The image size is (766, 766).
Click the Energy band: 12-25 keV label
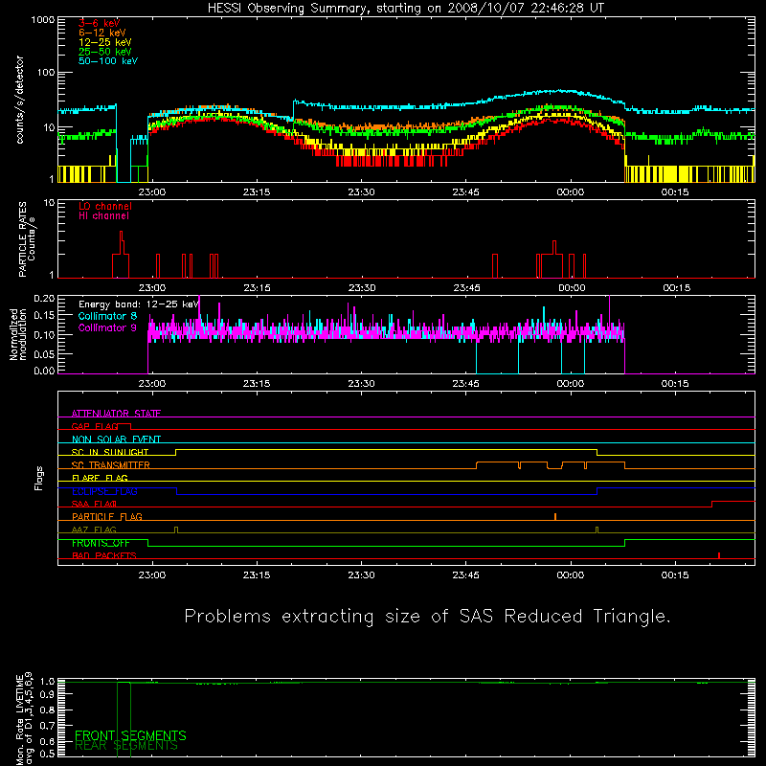coord(139,304)
